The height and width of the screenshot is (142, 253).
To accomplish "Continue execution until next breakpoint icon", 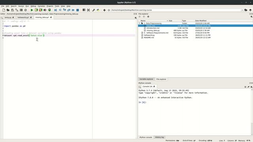I will point(73,10).
